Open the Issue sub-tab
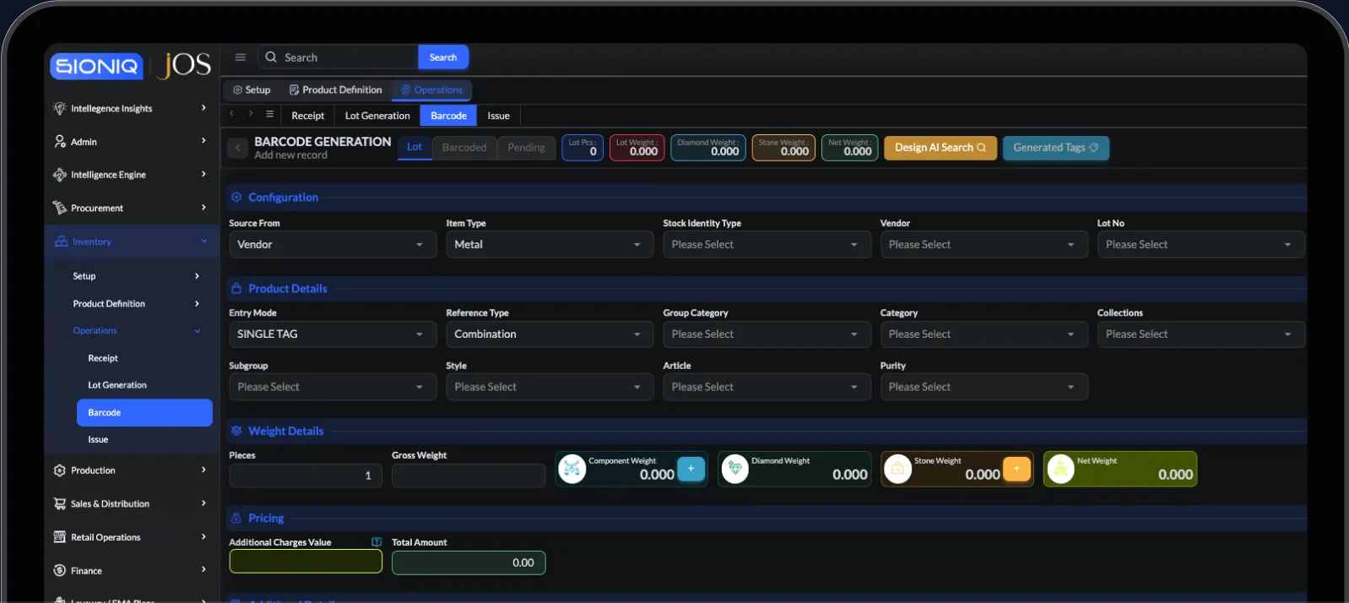The width and height of the screenshot is (1349, 603). (x=498, y=116)
